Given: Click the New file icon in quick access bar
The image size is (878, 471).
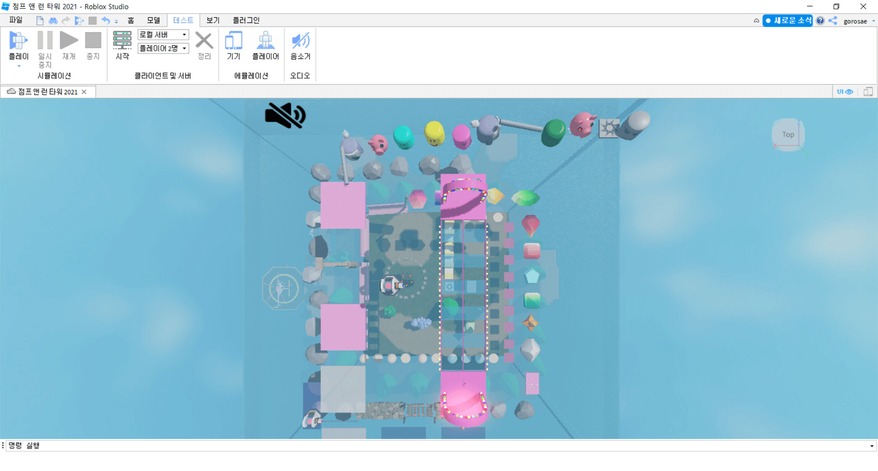Looking at the screenshot, I should (x=40, y=21).
